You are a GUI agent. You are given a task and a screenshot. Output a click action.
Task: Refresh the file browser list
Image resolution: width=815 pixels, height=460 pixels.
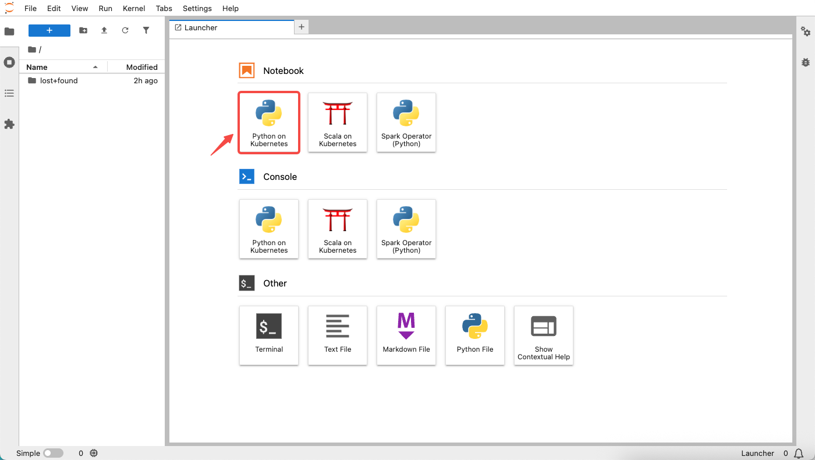125,30
